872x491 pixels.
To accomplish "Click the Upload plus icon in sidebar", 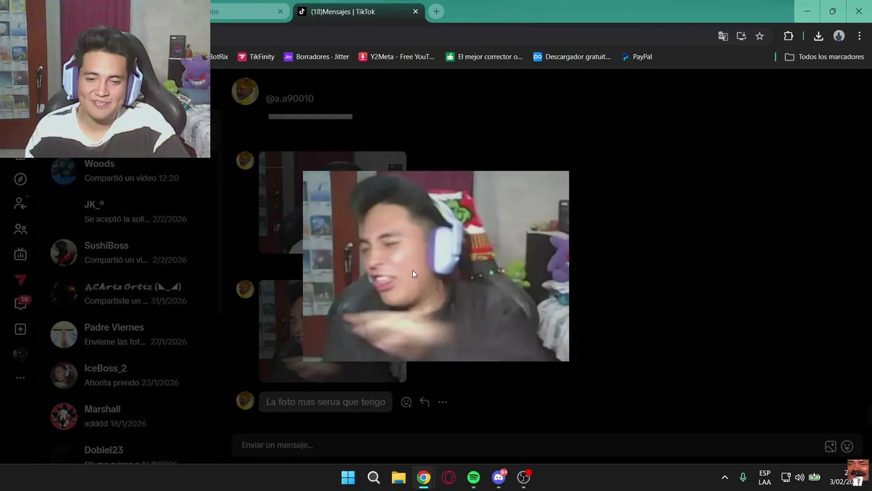I will (20, 329).
